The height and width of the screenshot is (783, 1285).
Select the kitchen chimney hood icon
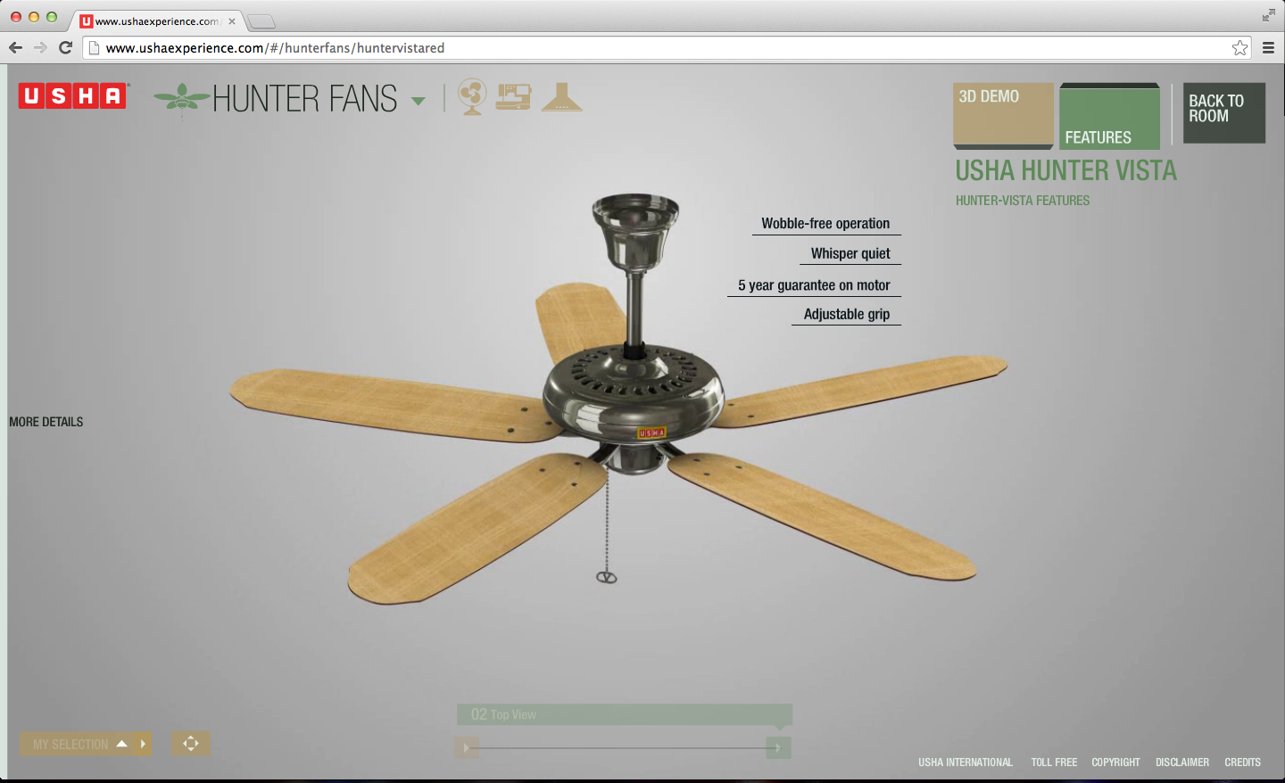click(561, 96)
